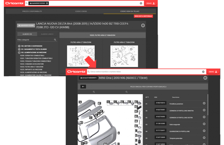Clear the MINI search bar with X icon
The image size is (224, 145).
click(203, 72)
